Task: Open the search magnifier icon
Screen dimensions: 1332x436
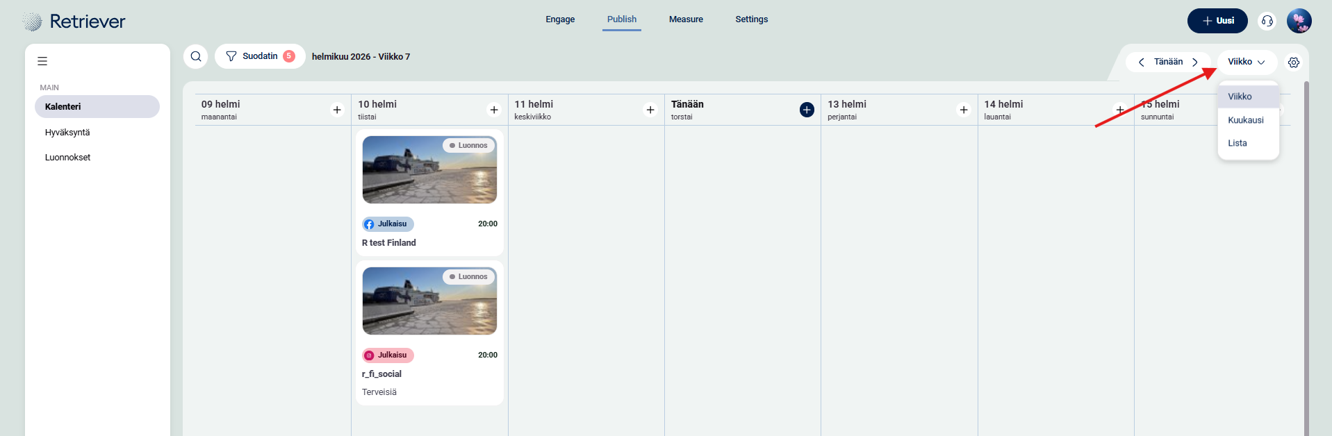Action: click(x=196, y=56)
